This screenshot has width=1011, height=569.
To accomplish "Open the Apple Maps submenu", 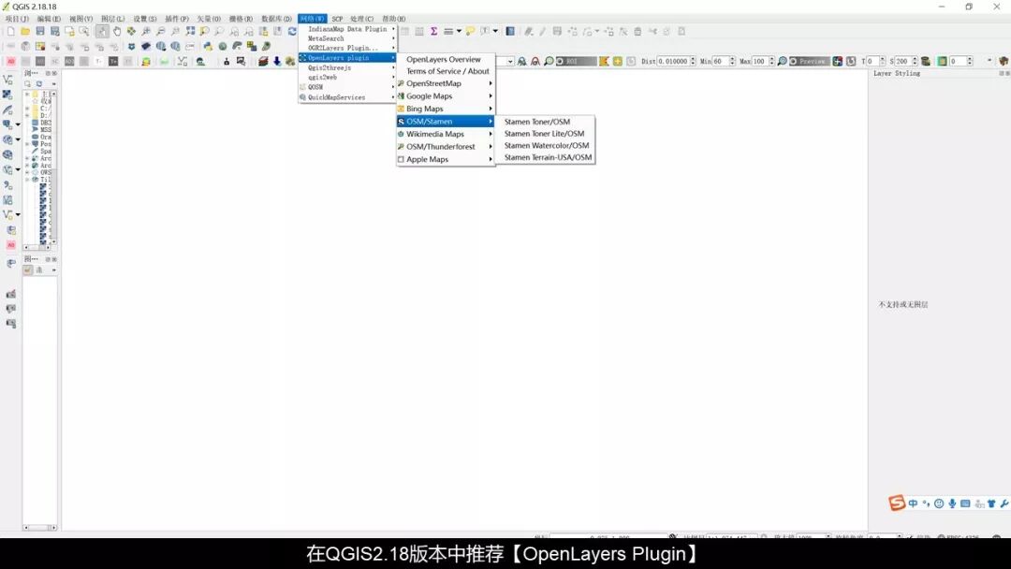I will 446,159.
